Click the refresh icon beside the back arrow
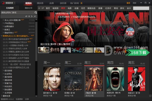The width and height of the screenshot is (152, 101). coord(43,8)
